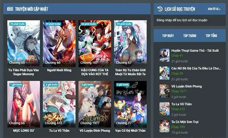Click the 2 giờ trước badge

point(51,85)
